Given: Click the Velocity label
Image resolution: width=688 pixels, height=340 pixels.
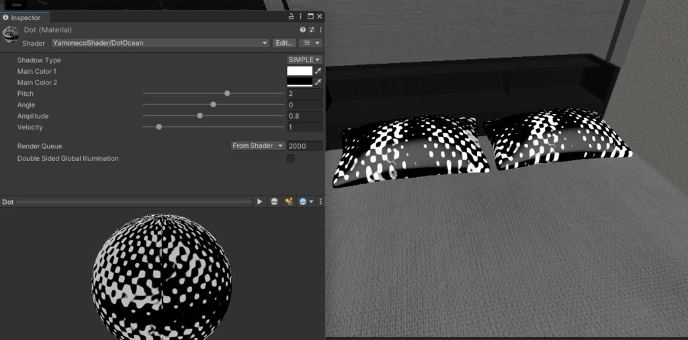Looking at the screenshot, I should [x=30, y=127].
